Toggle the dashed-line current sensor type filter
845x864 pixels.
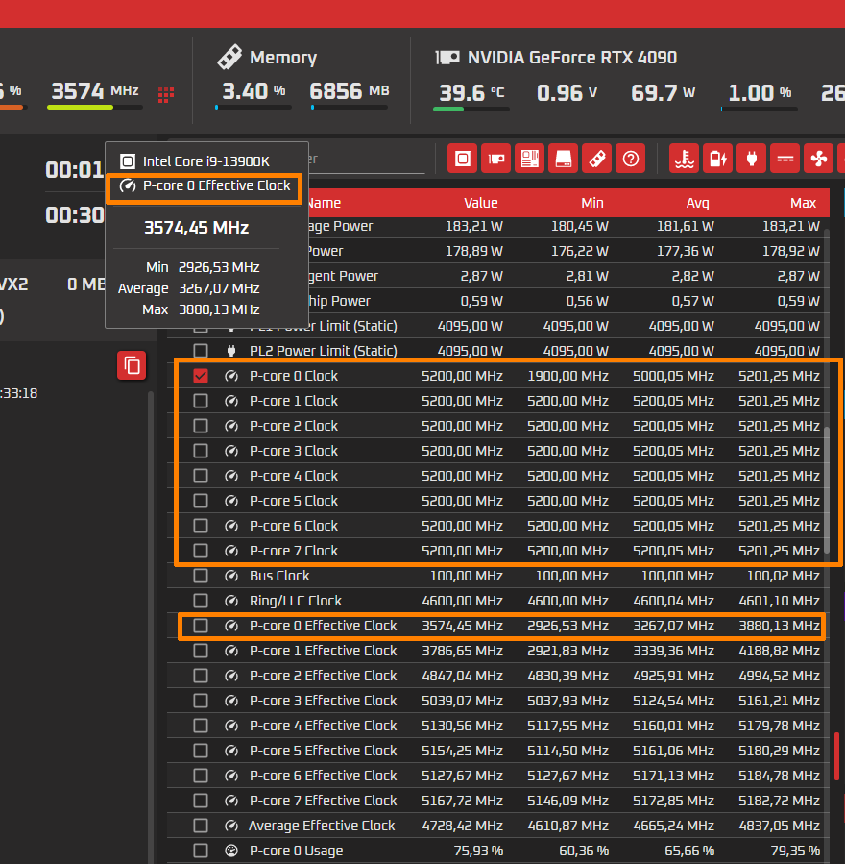tap(785, 159)
